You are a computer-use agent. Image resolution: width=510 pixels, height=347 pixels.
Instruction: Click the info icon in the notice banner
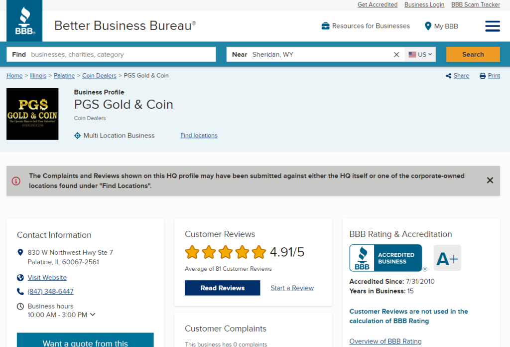point(16,181)
